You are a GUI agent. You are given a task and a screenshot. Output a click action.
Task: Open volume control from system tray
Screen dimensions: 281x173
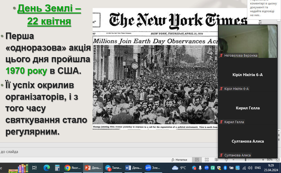point(250,168)
